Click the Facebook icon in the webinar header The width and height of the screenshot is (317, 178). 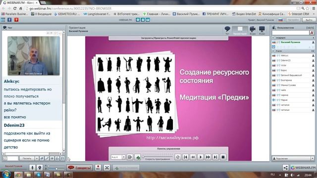click(x=9, y=20)
